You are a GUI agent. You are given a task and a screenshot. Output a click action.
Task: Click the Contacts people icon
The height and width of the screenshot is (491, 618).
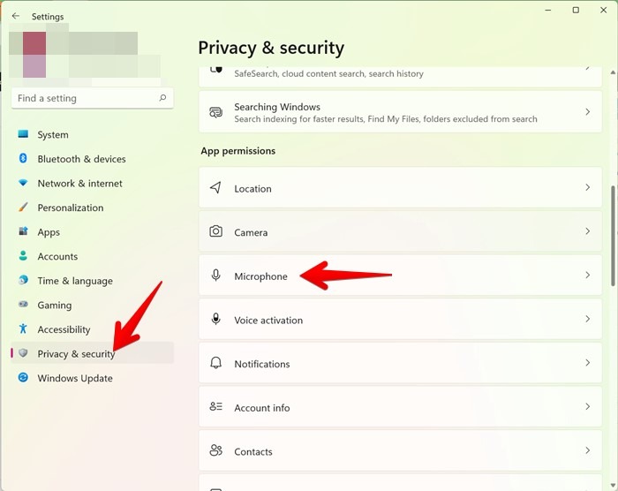click(215, 450)
